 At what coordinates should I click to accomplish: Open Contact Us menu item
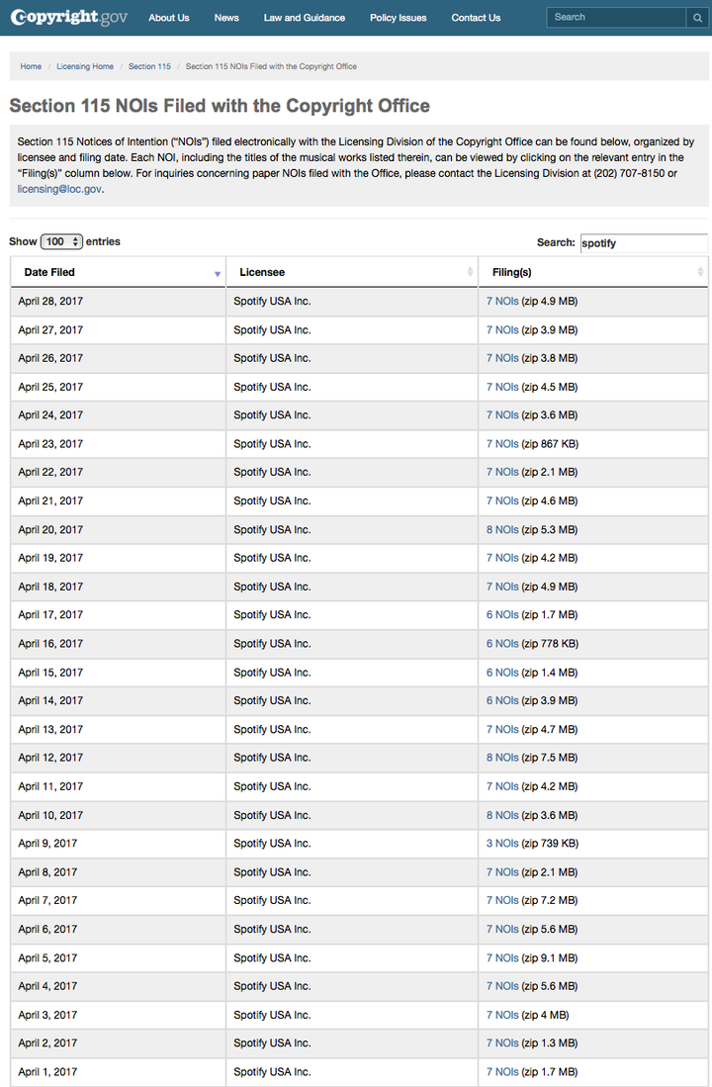click(x=476, y=18)
